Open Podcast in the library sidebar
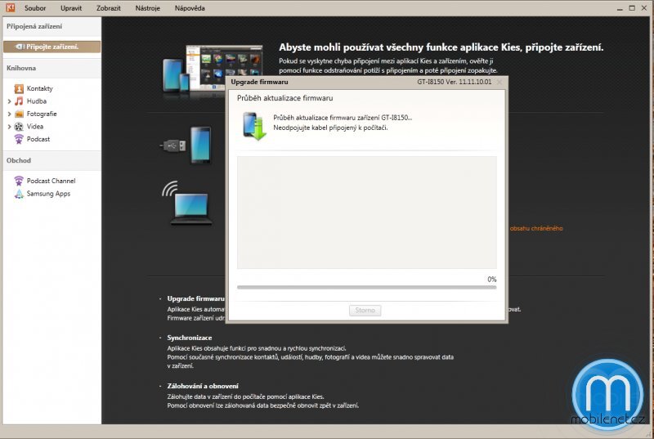This screenshot has height=439, width=654. pos(38,139)
